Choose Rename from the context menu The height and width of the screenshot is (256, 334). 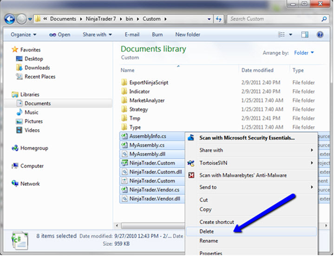pos(251,241)
